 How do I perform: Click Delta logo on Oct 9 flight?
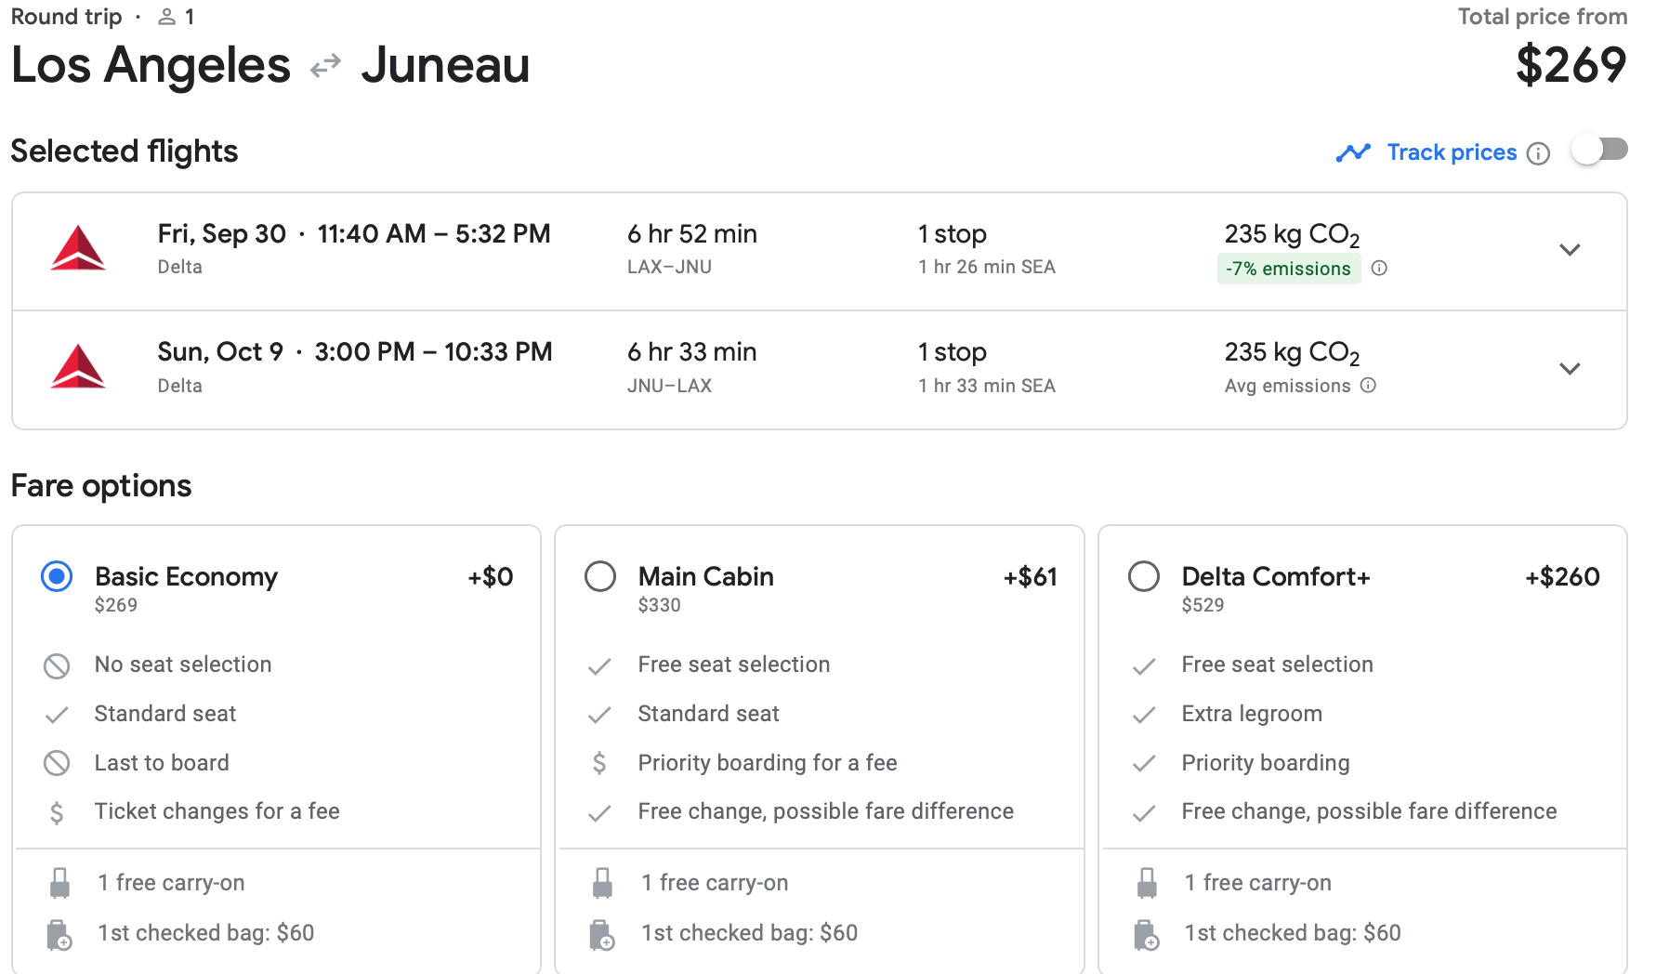78,366
